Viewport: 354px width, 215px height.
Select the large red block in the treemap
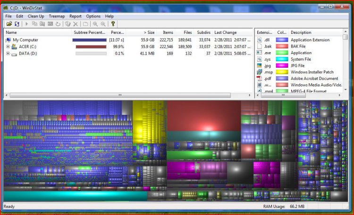coord(203,116)
